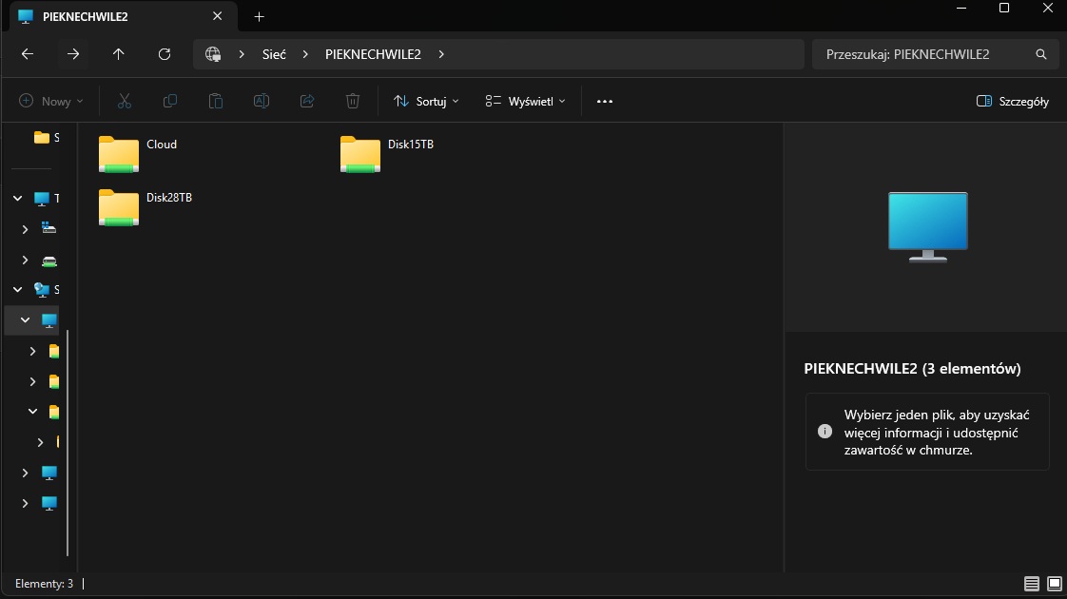
Task: Open the Wyświetl view dropdown
Action: [525, 102]
